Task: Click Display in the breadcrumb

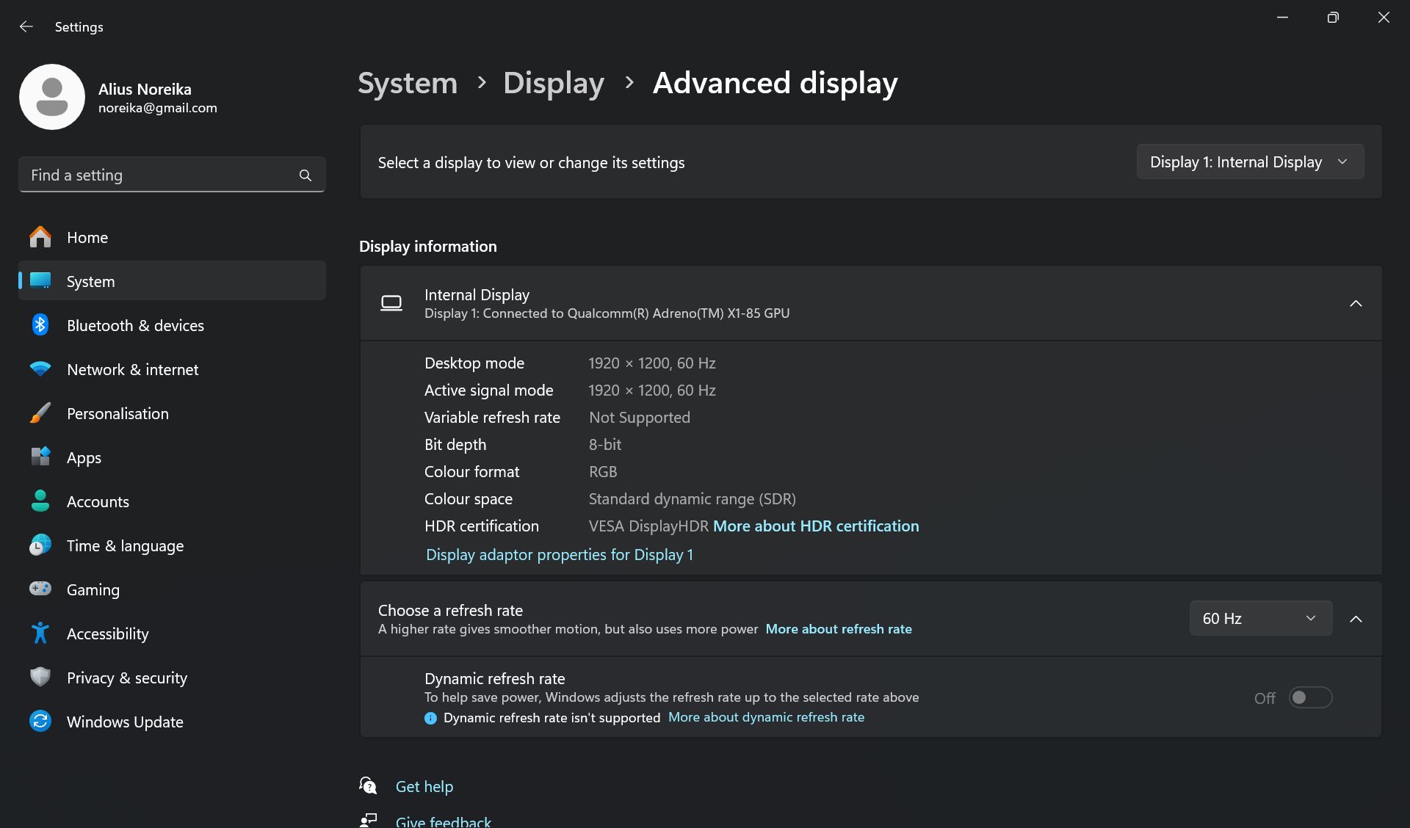Action: click(x=554, y=83)
